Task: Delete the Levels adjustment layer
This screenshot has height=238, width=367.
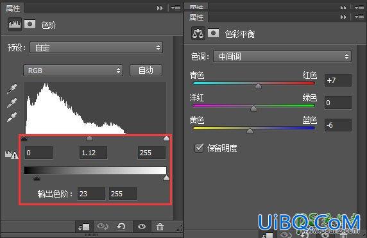Action: coord(160,226)
